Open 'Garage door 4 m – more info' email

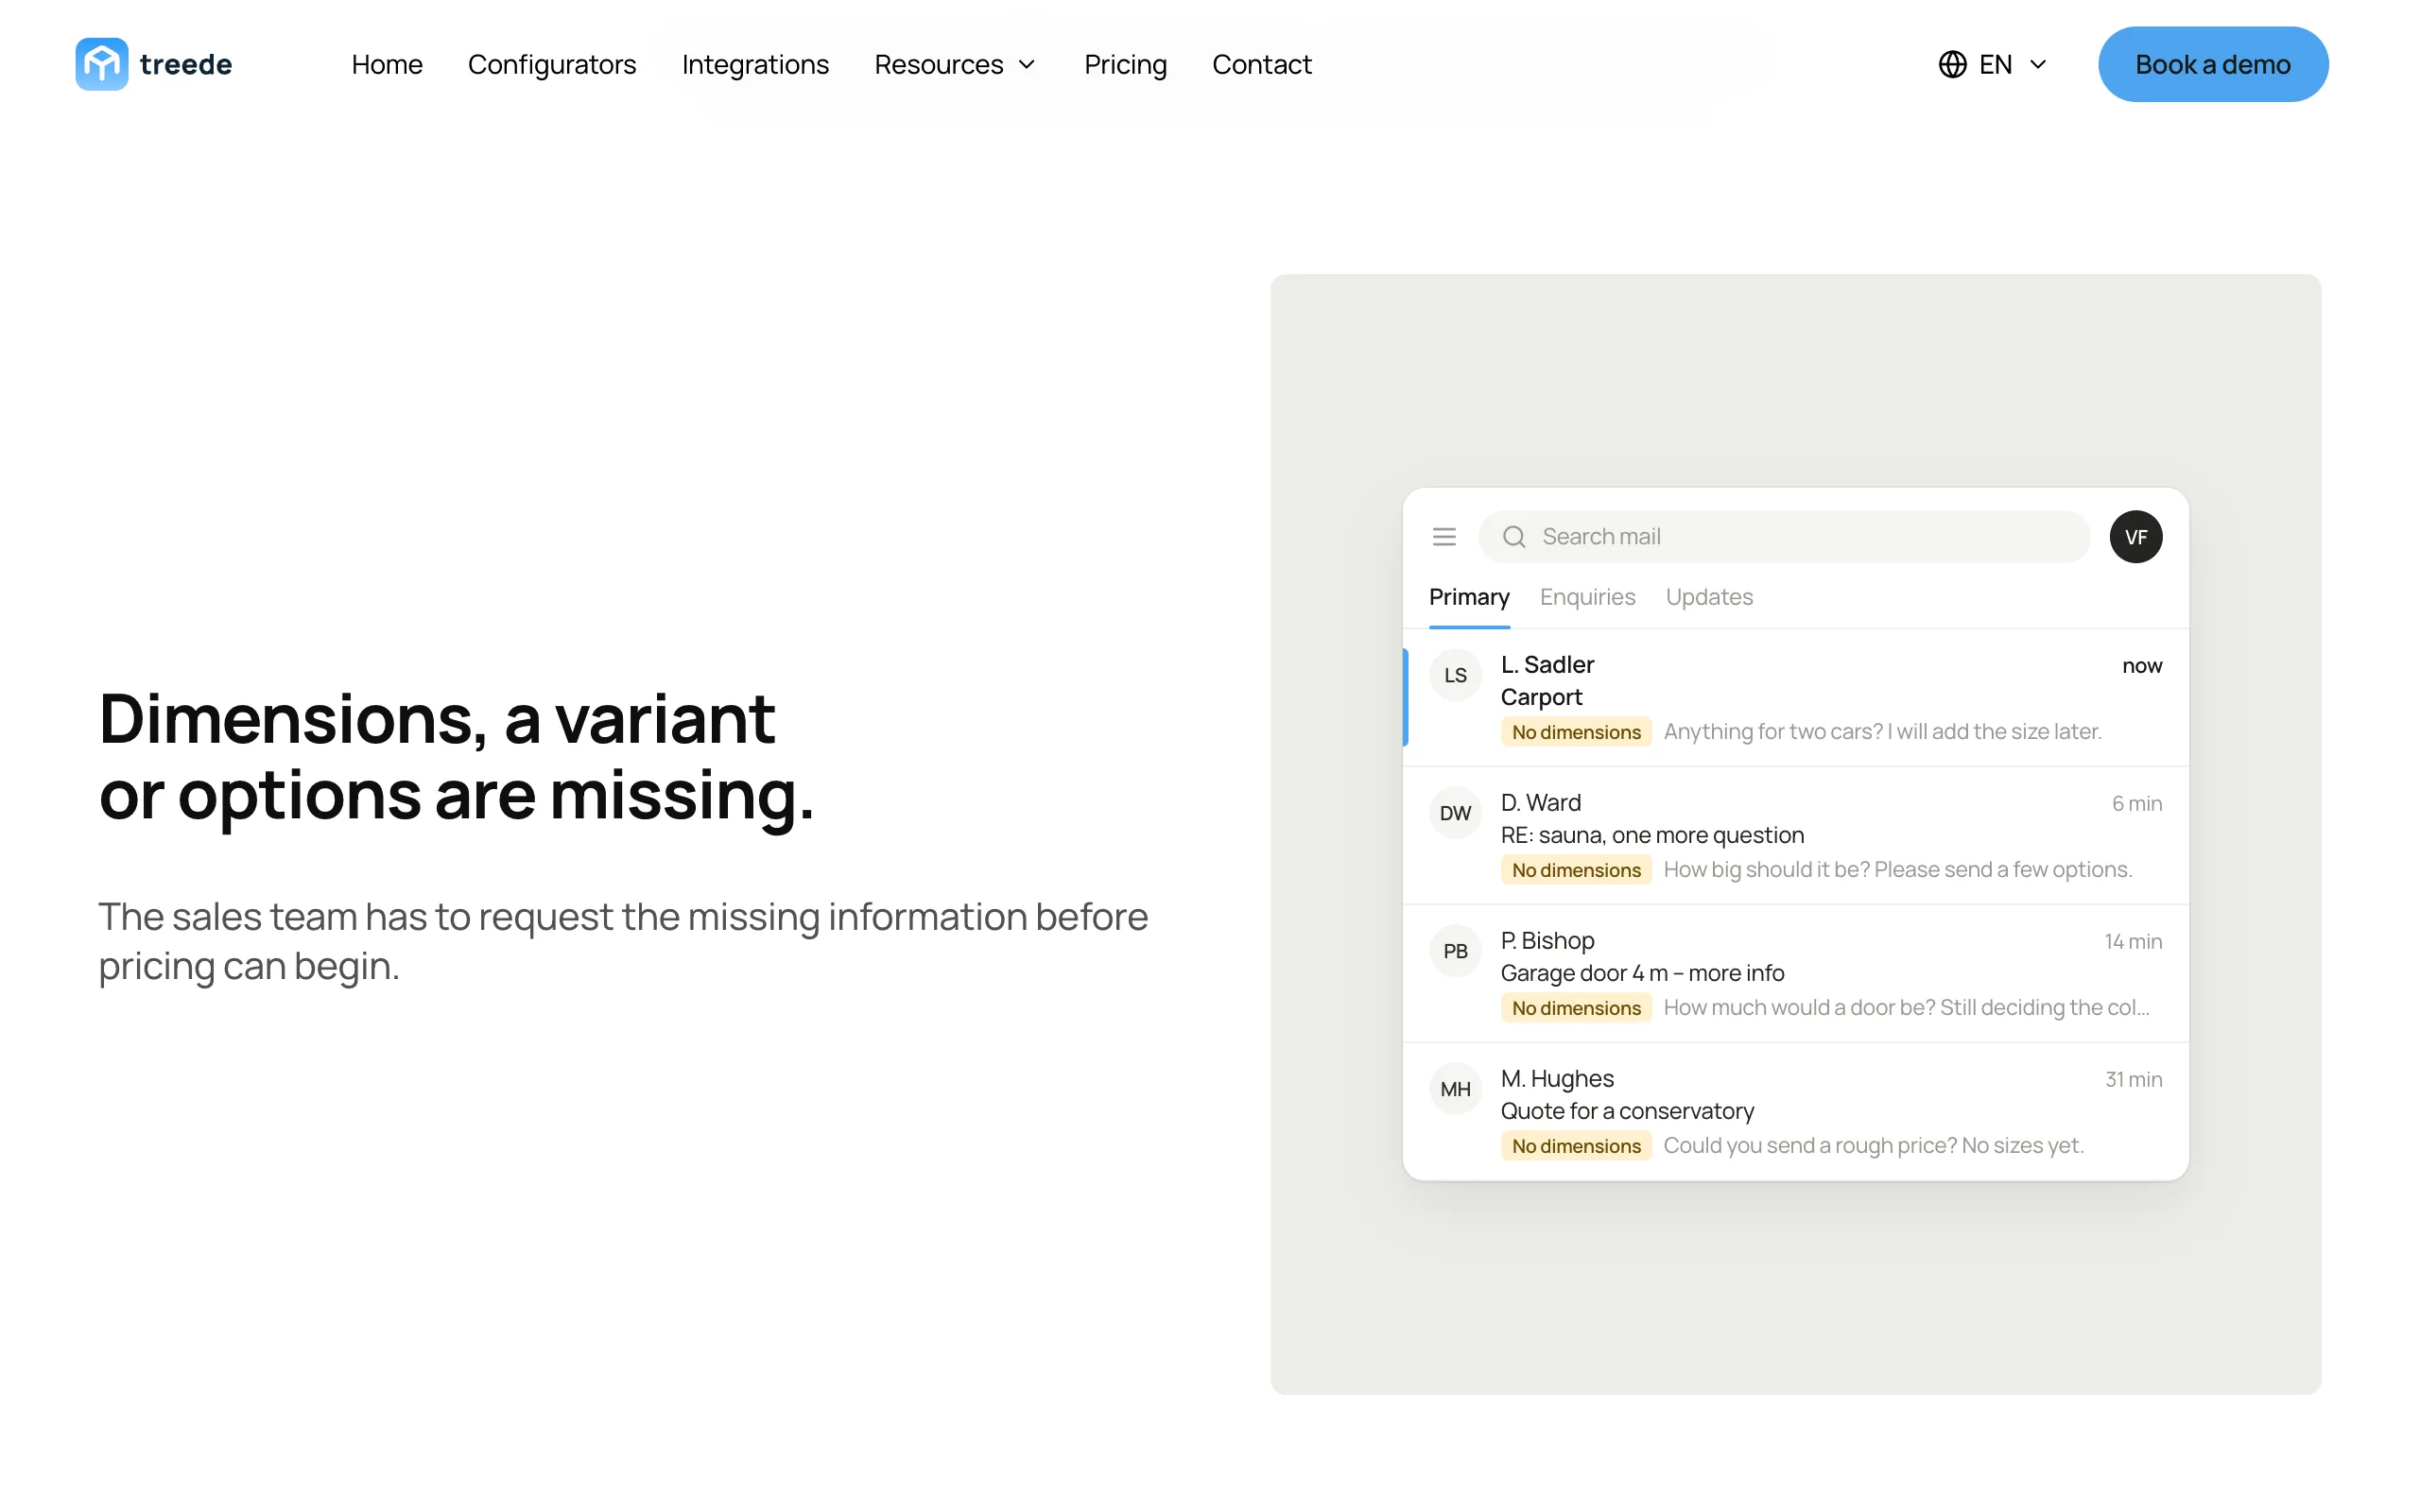[1642, 973]
